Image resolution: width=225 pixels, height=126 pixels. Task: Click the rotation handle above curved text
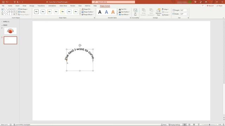click(80, 45)
